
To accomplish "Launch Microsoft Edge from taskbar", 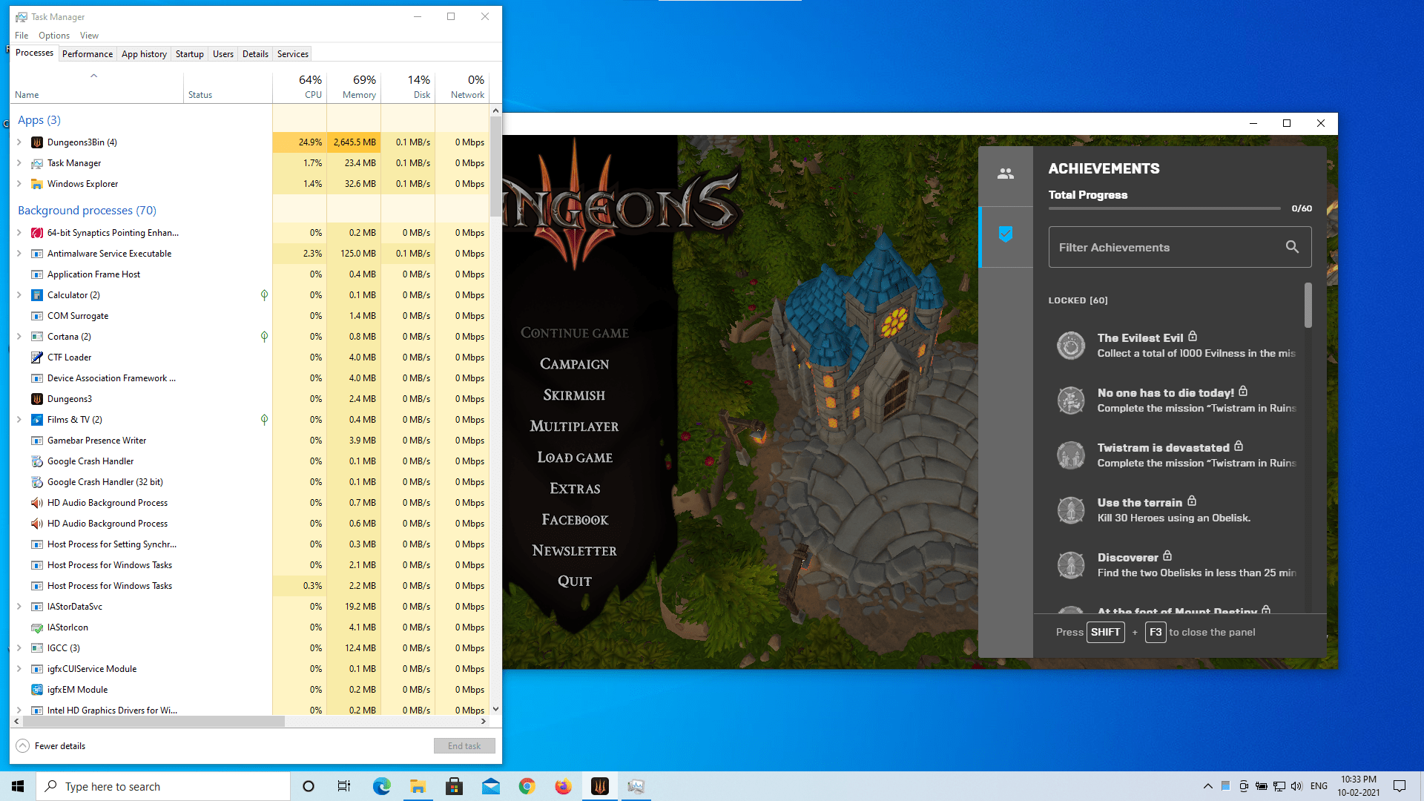I will tap(381, 786).
